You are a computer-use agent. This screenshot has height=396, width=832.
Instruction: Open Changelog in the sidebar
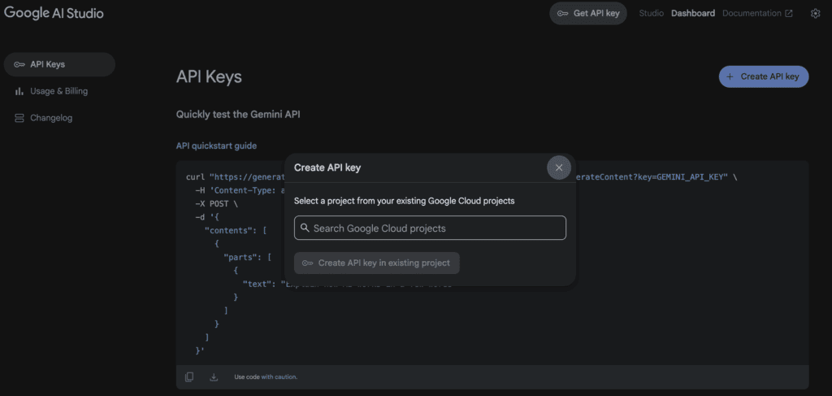pos(44,118)
